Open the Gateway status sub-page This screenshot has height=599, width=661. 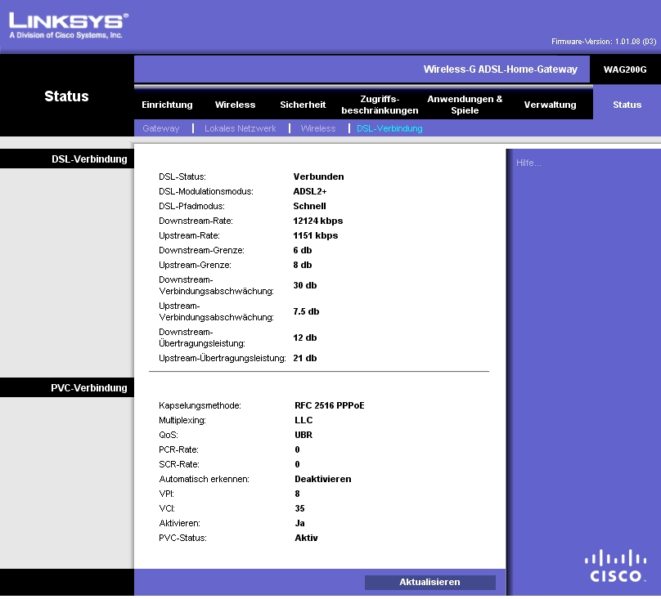click(x=160, y=128)
